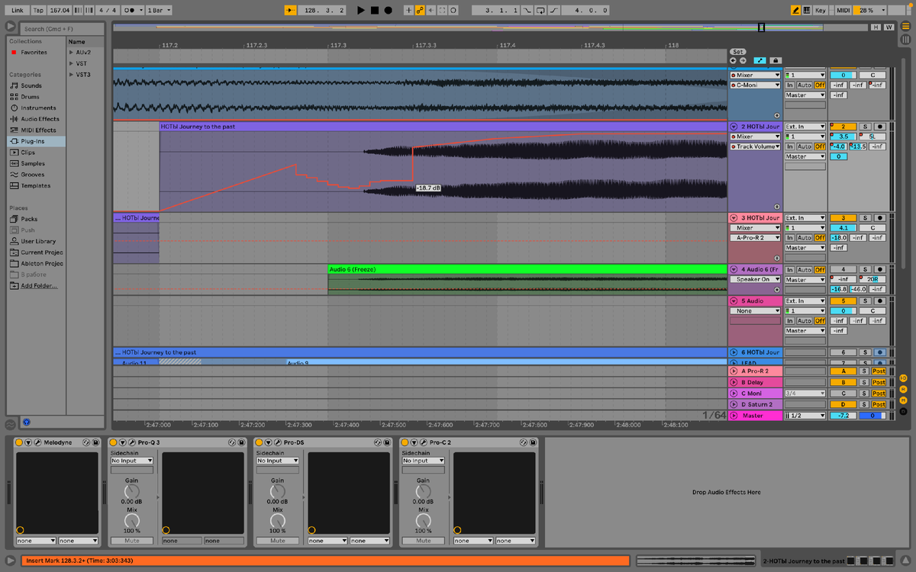Screen dimensions: 916x572
Task: Click track 3 volume slider 4.1
Action: (x=843, y=228)
